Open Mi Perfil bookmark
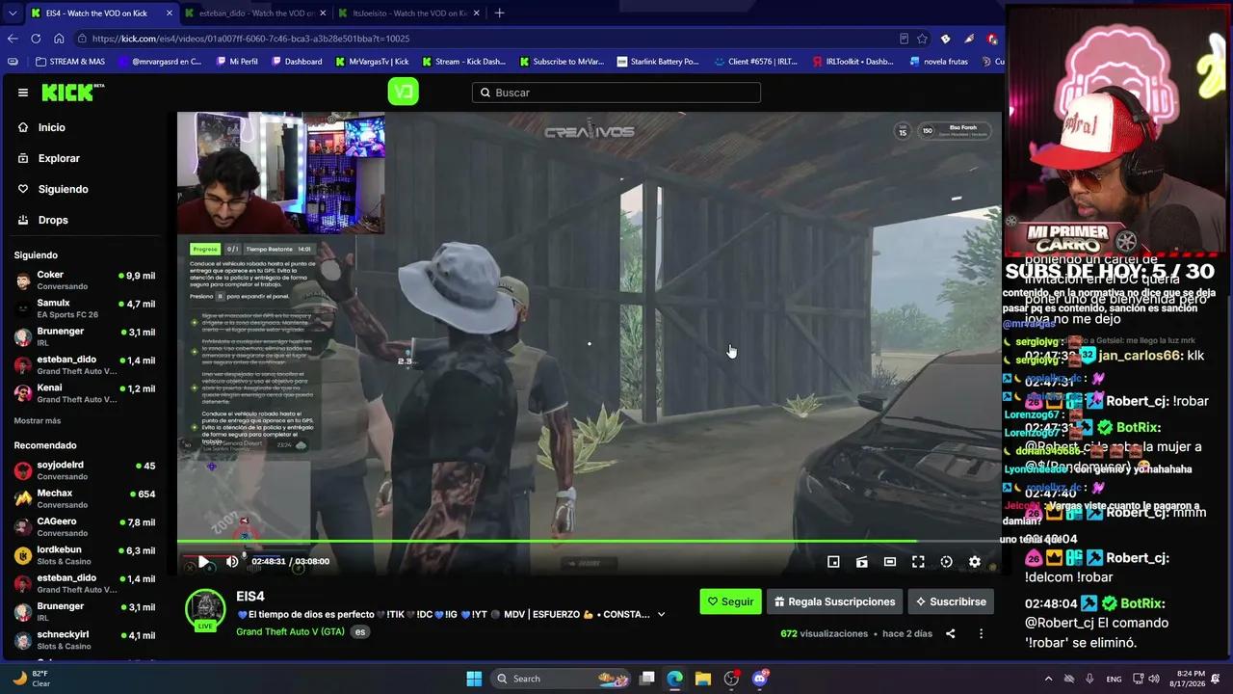The image size is (1233, 694). click(236, 62)
